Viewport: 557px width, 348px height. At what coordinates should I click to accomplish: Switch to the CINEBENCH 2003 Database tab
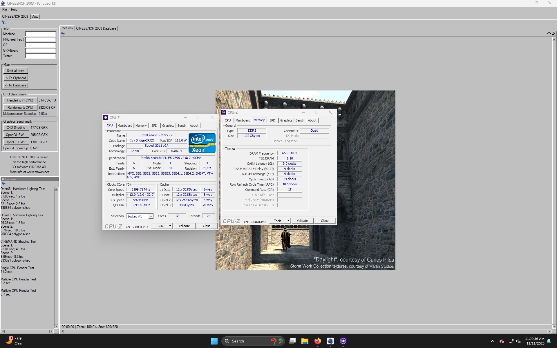pyautogui.click(x=96, y=28)
